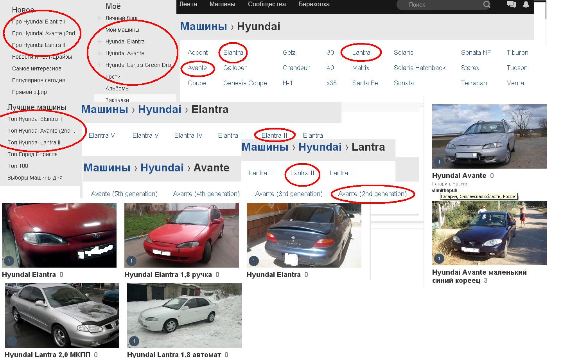The image size is (571, 358).
Task: Open the notifications bell icon
Action: pyautogui.click(x=526, y=4)
